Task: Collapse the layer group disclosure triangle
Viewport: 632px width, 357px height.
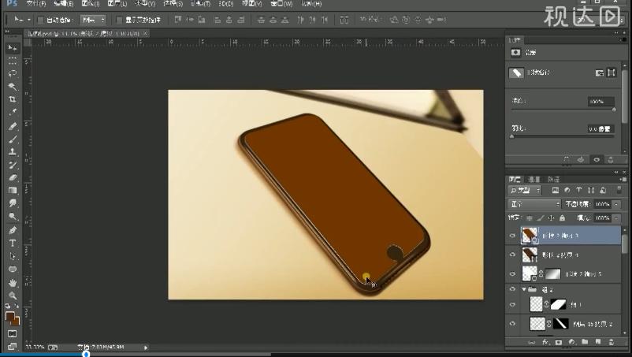Action: point(524,290)
